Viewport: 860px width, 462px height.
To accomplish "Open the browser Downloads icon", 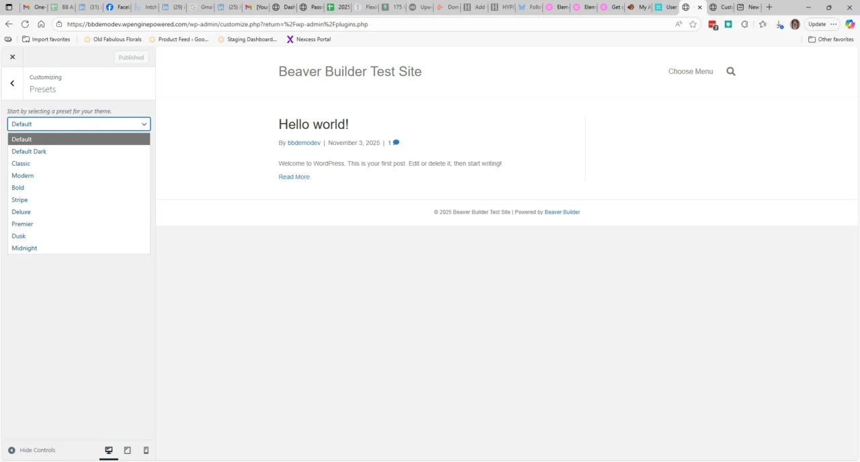I will pos(779,24).
